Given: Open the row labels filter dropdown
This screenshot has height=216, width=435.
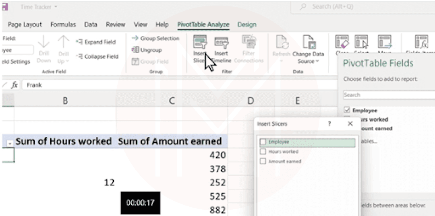Looking at the screenshot, I should click(10, 143).
